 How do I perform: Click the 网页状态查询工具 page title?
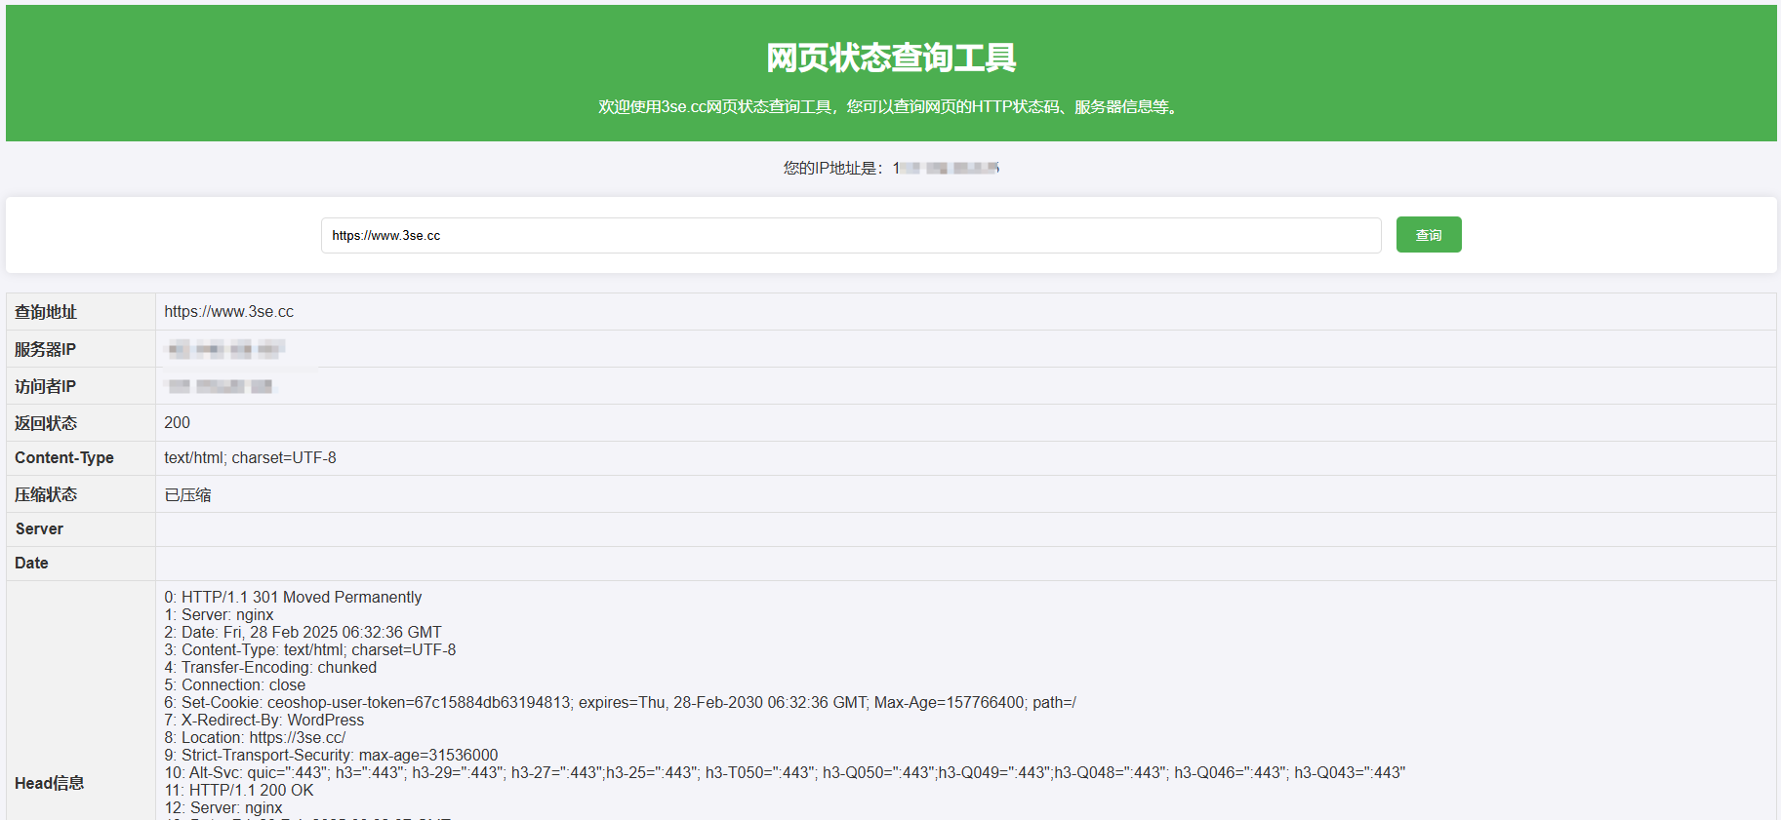(890, 59)
